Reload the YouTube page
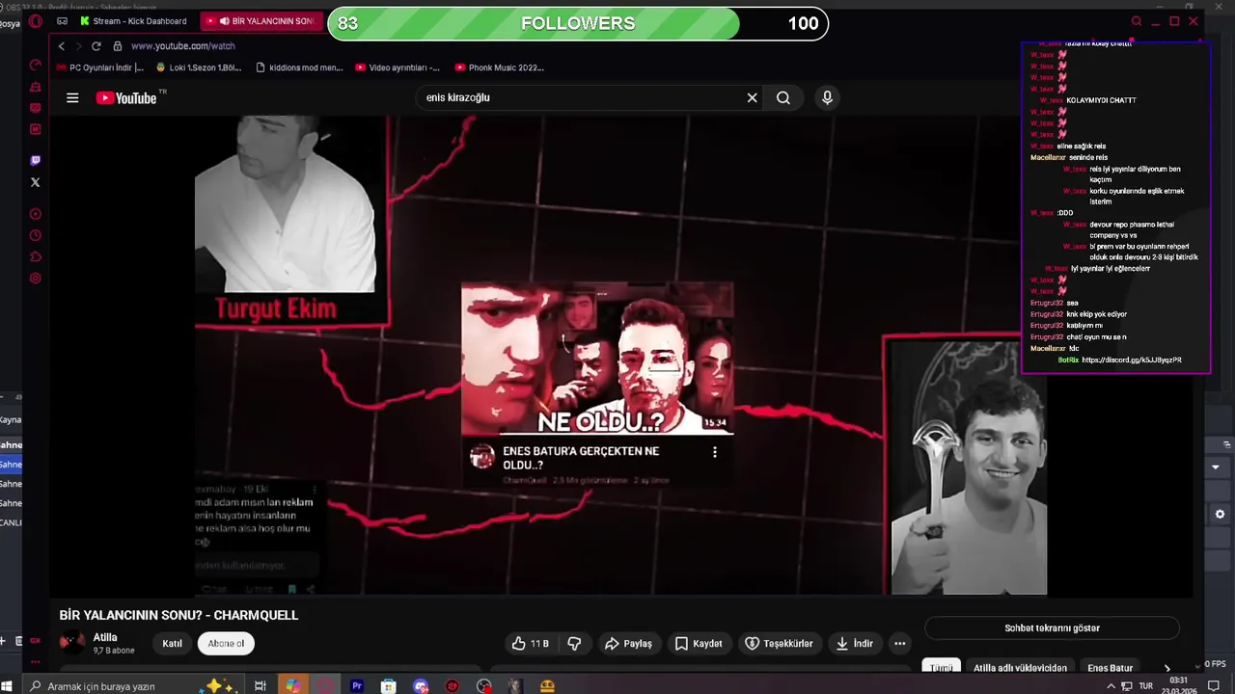Image resolution: width=1235 pixels, height=694 pixels. click(x=96, y=46)
